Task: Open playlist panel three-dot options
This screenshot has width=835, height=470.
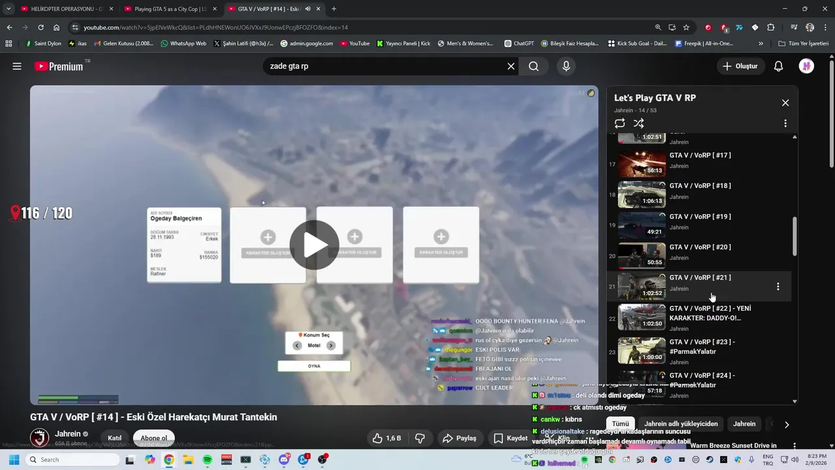Action: click(785, 123)
